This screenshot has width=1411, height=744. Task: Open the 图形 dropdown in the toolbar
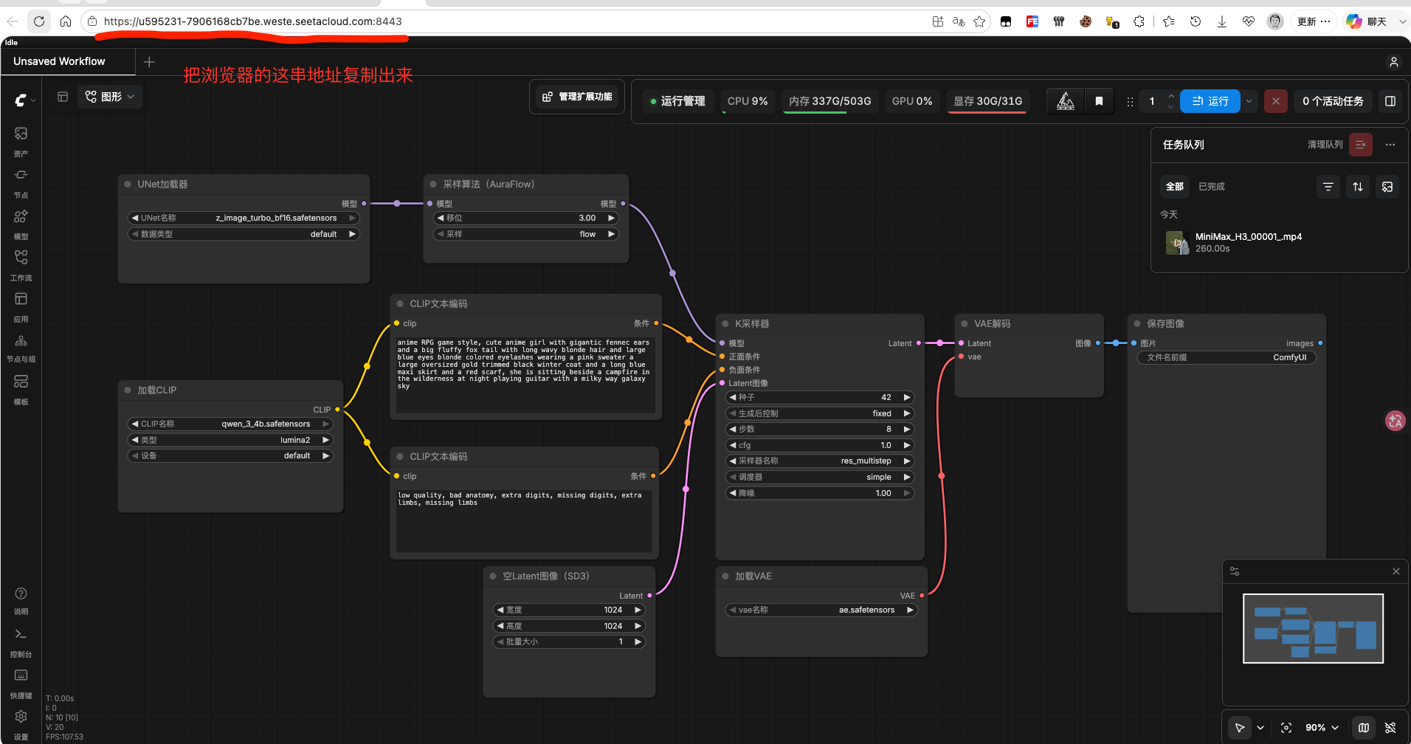coord(110,97)
